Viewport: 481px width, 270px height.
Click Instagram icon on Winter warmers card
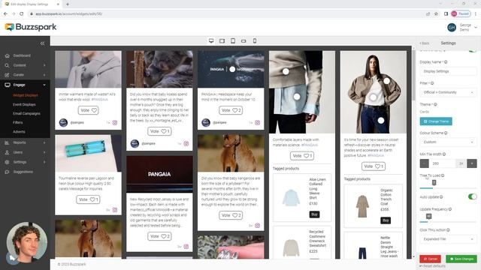(115, 122)
